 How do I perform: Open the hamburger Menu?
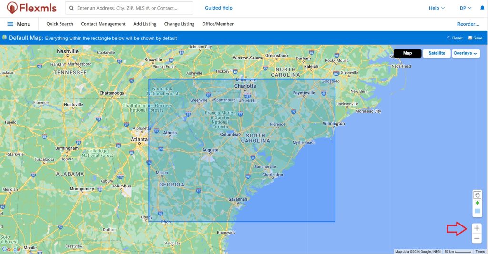click(x=19, y=24)
